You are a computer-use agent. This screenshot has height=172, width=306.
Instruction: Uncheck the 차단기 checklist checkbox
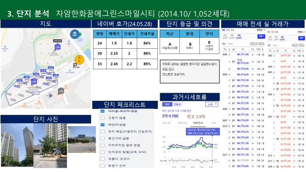102,125
